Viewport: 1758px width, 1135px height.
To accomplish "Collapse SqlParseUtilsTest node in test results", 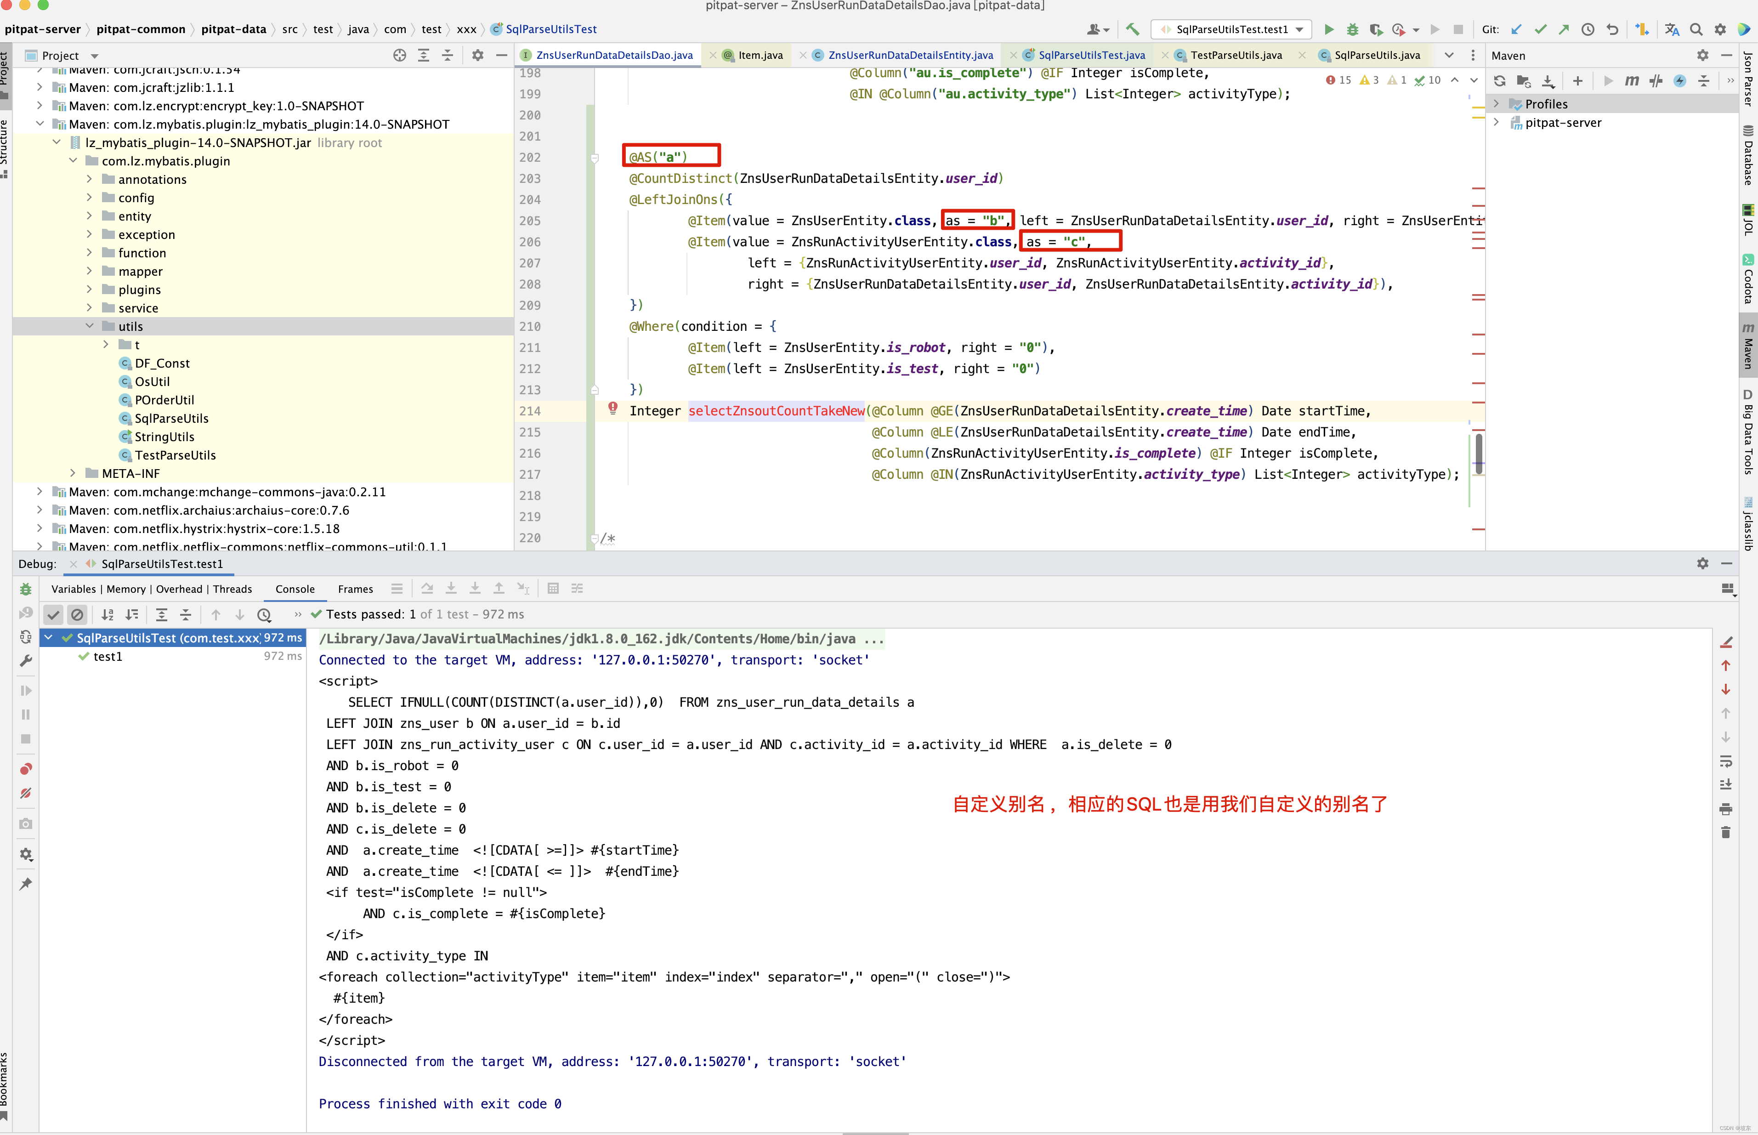I will click(x=49, y=637).
